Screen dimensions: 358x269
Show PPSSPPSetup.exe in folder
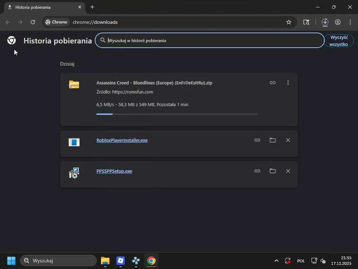pos(273,171)
